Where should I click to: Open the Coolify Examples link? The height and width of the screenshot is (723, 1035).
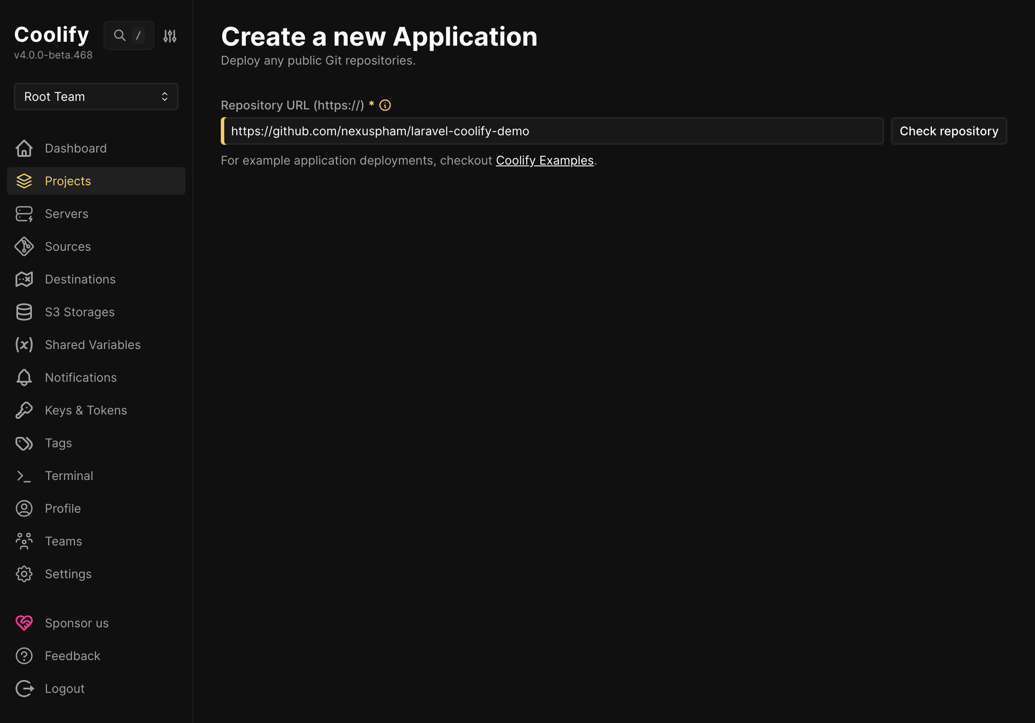(545, 160)
